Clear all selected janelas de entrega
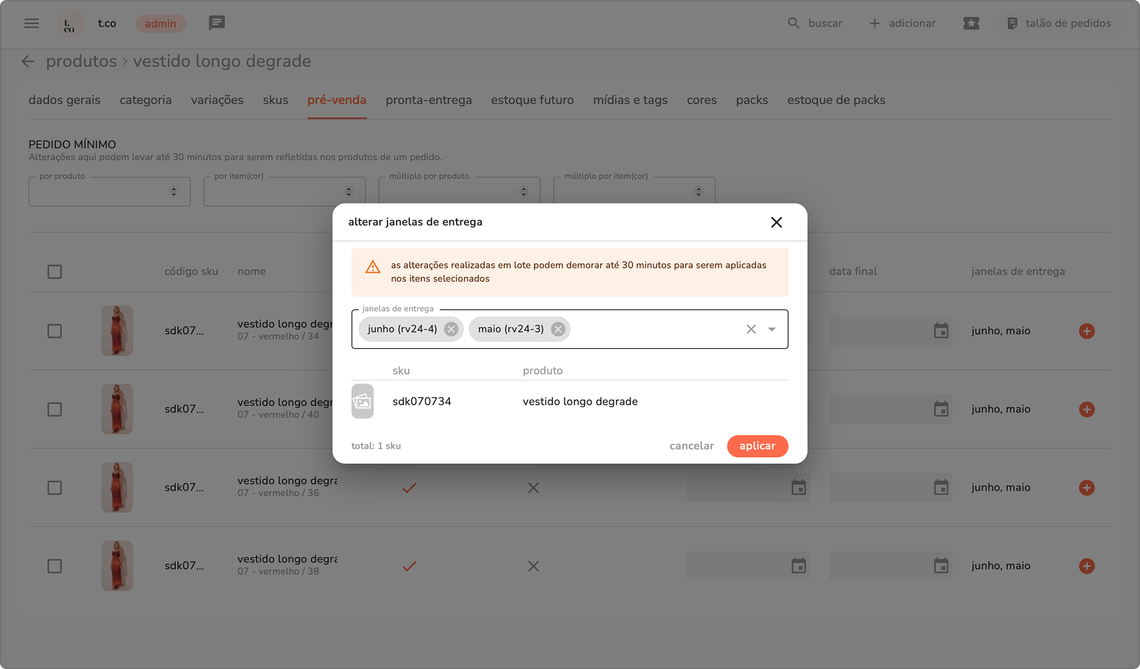The width and height of the screenshot is (1140, 669). [751, 329]
